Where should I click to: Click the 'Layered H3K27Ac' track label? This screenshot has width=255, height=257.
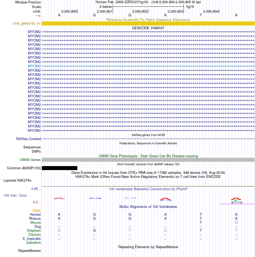point(17,181)
